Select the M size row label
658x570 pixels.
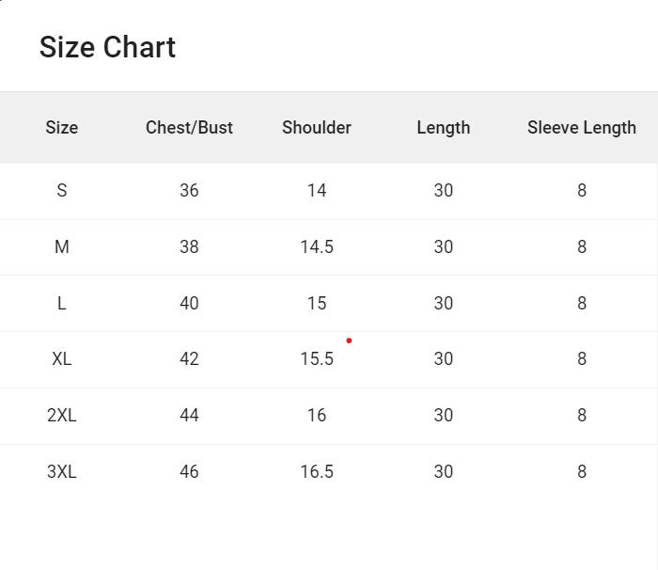point(62,247)
